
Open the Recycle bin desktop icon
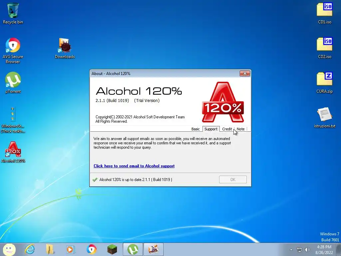pos(13,13)
